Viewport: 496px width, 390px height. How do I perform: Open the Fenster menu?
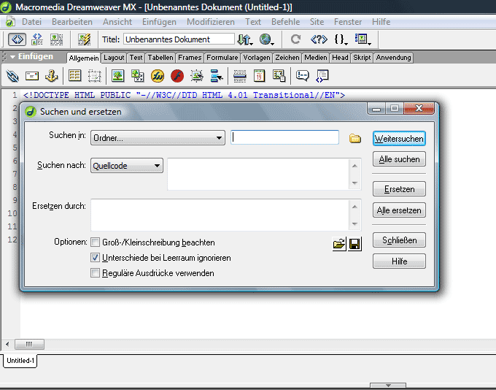pyautogui.click(x=348, y=22)
